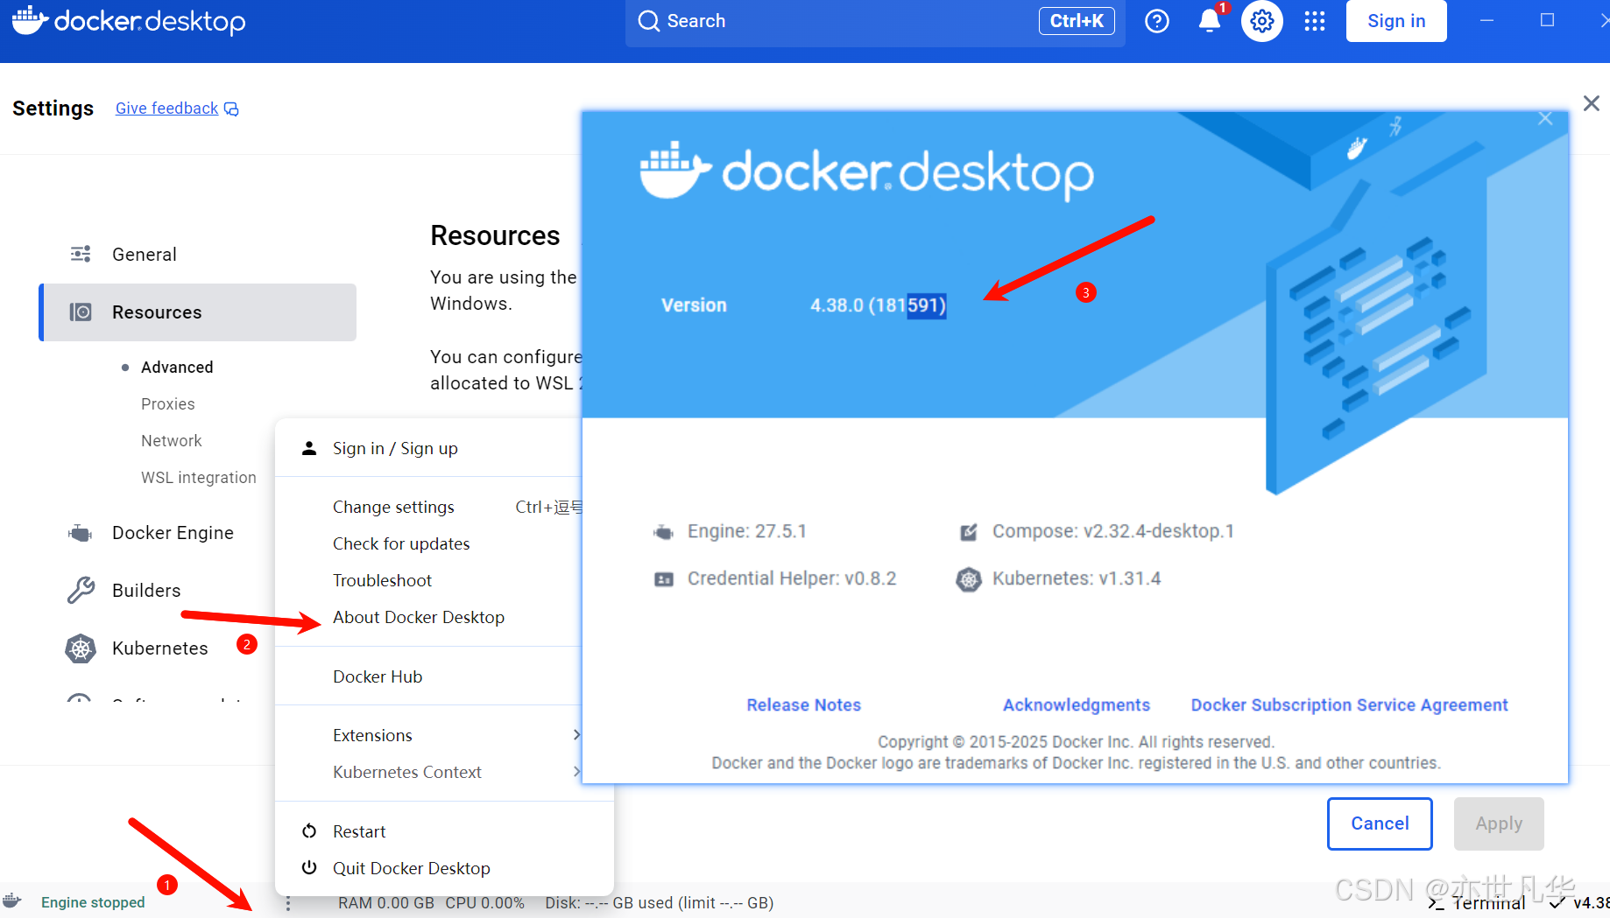The image size is (1610, 918).
Task: Click the General settings sliders icon
Action: pos(81,254)
